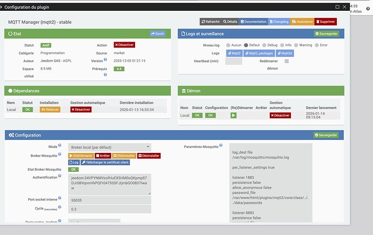Start the daemon with play icon
The width and height of the screenshot is (373, 235).
(234, 116)
